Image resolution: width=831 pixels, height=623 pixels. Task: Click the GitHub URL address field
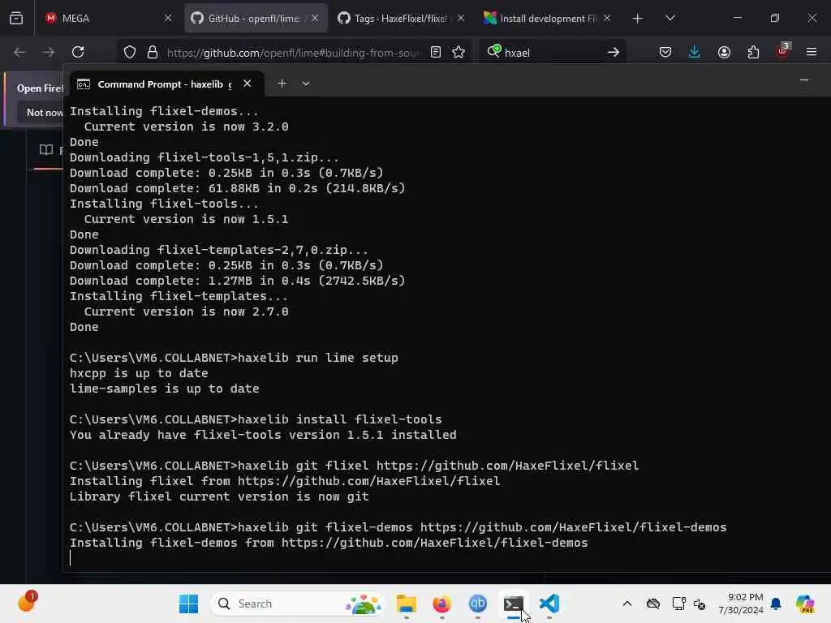[x=294, y=53]
